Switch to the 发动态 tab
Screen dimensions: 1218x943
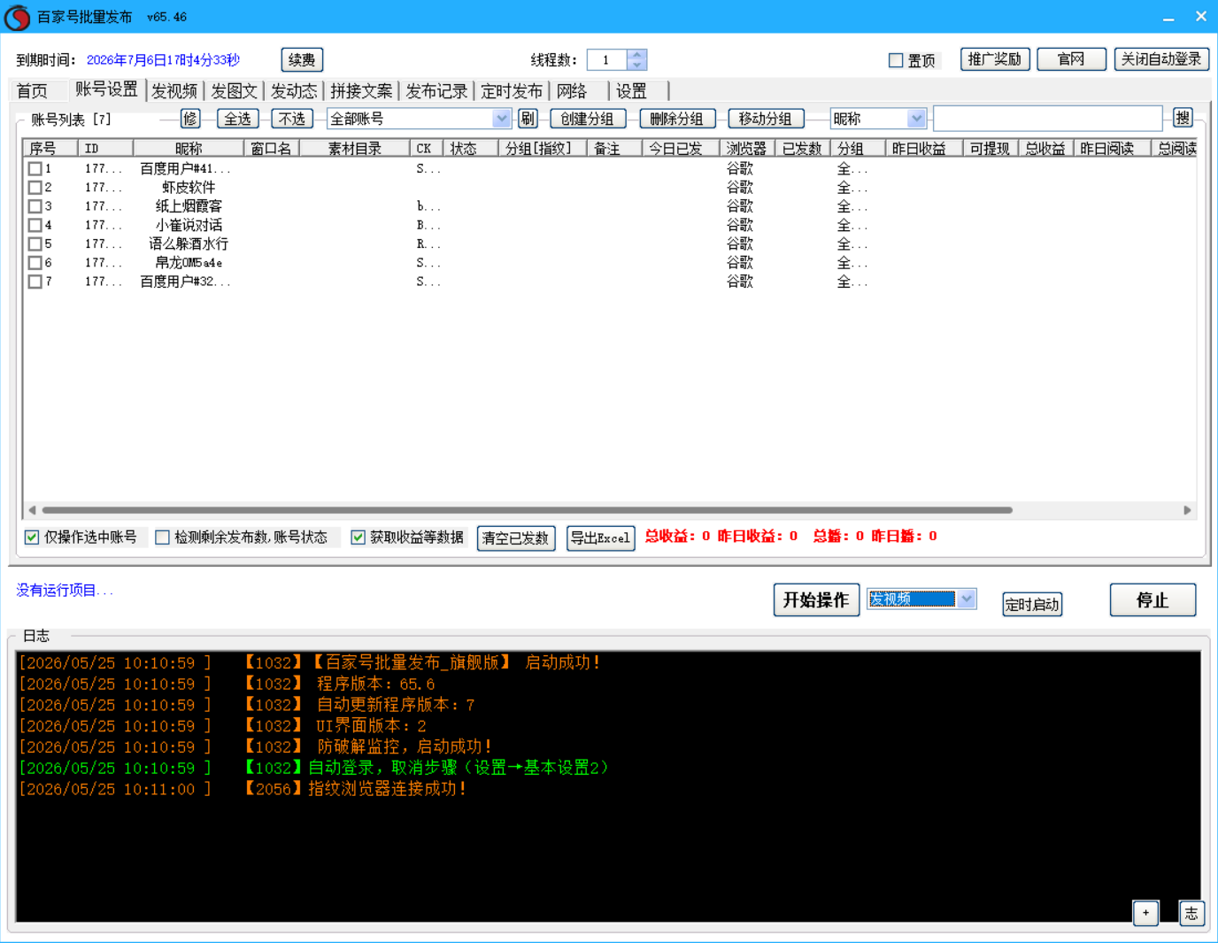294,91
